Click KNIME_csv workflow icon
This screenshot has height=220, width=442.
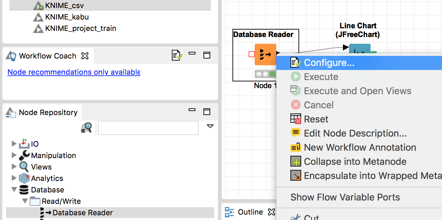click(x=38, y=6)
